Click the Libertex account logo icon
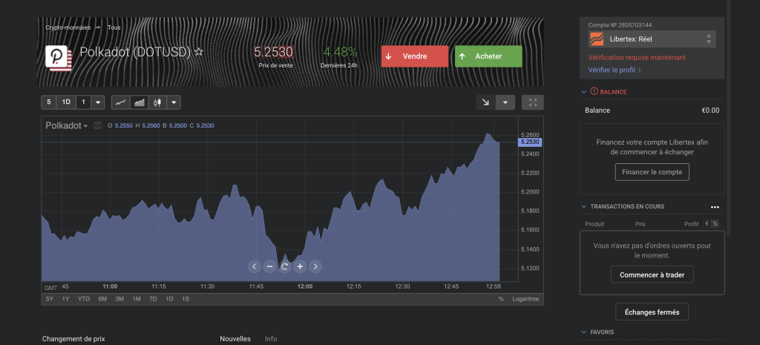Image resolution: width=760 pixels, height=345 pixels. (597, 39)
